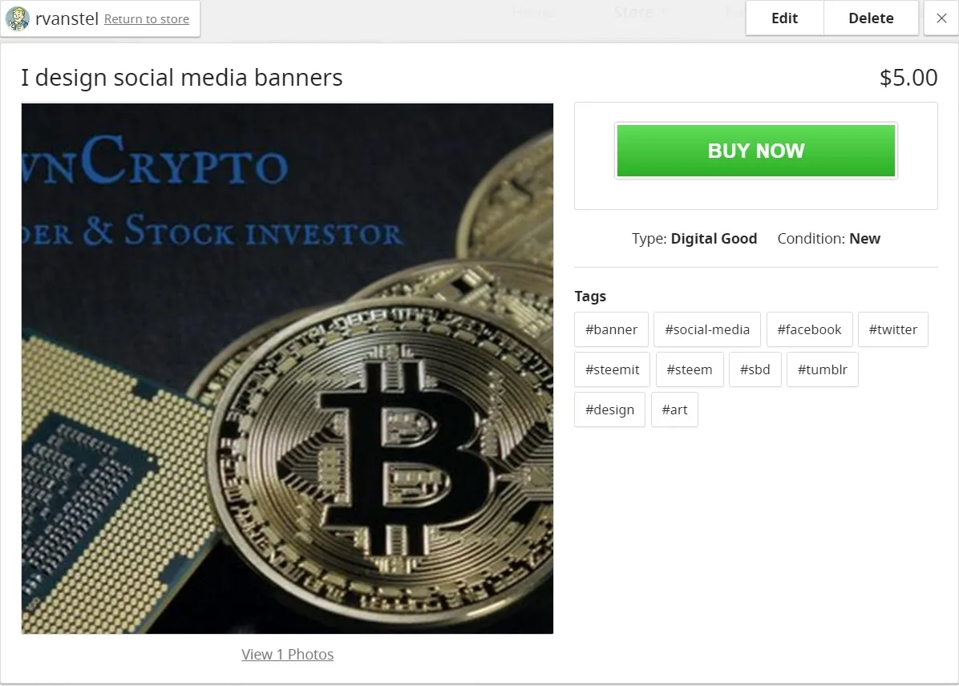This screenshot has width=959, height=686.
Task: Select the #facebook tag
Action: [x=809, y=329]
